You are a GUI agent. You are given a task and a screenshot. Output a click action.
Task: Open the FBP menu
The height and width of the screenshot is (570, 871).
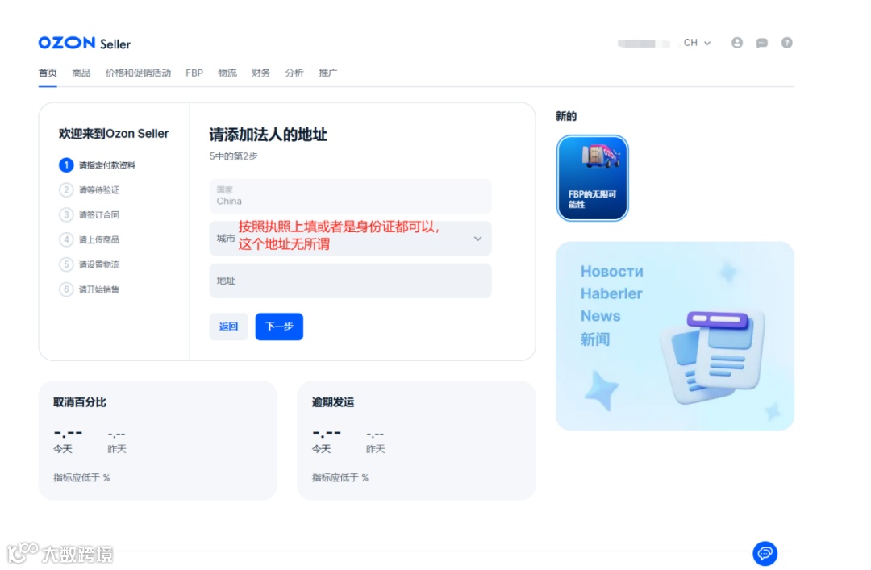[194, 73]
